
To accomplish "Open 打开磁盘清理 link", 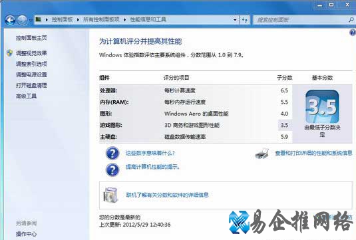I will click(x=31, y=85).
